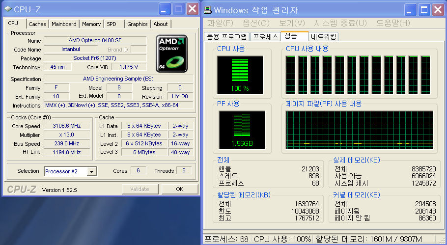Screen dimensions: 447x245
Task: Click the CPU usage 100 % meter
Action: (240, 75)
